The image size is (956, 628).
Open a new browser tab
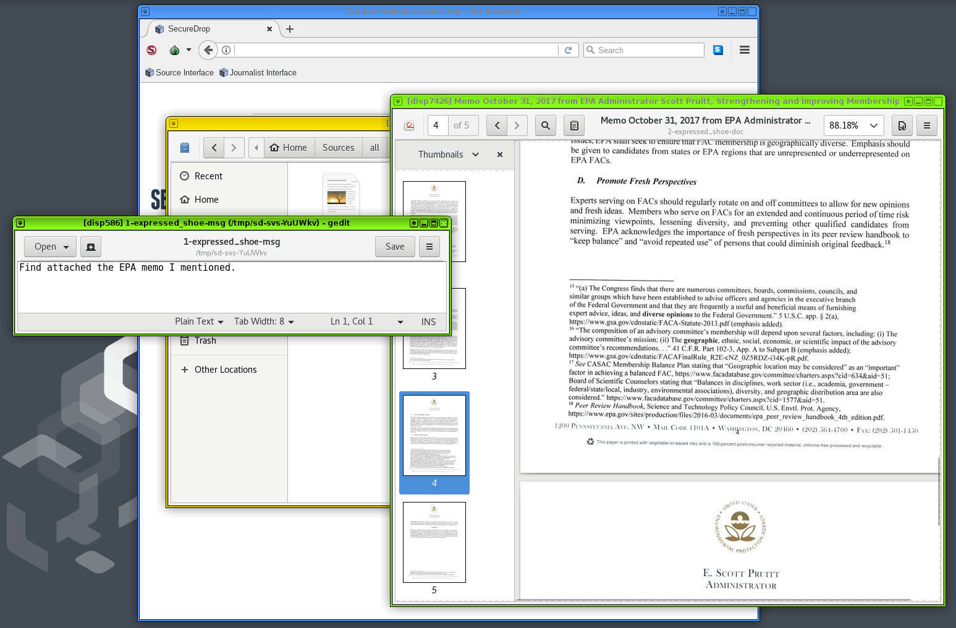click(289, 29)
